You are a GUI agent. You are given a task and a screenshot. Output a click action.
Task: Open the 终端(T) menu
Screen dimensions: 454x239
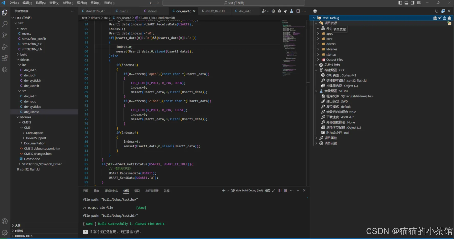(x=95, y=3)
